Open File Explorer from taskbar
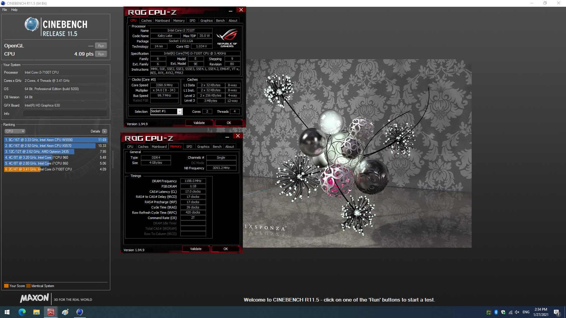The image size is (566, 318). click(37, 312)
